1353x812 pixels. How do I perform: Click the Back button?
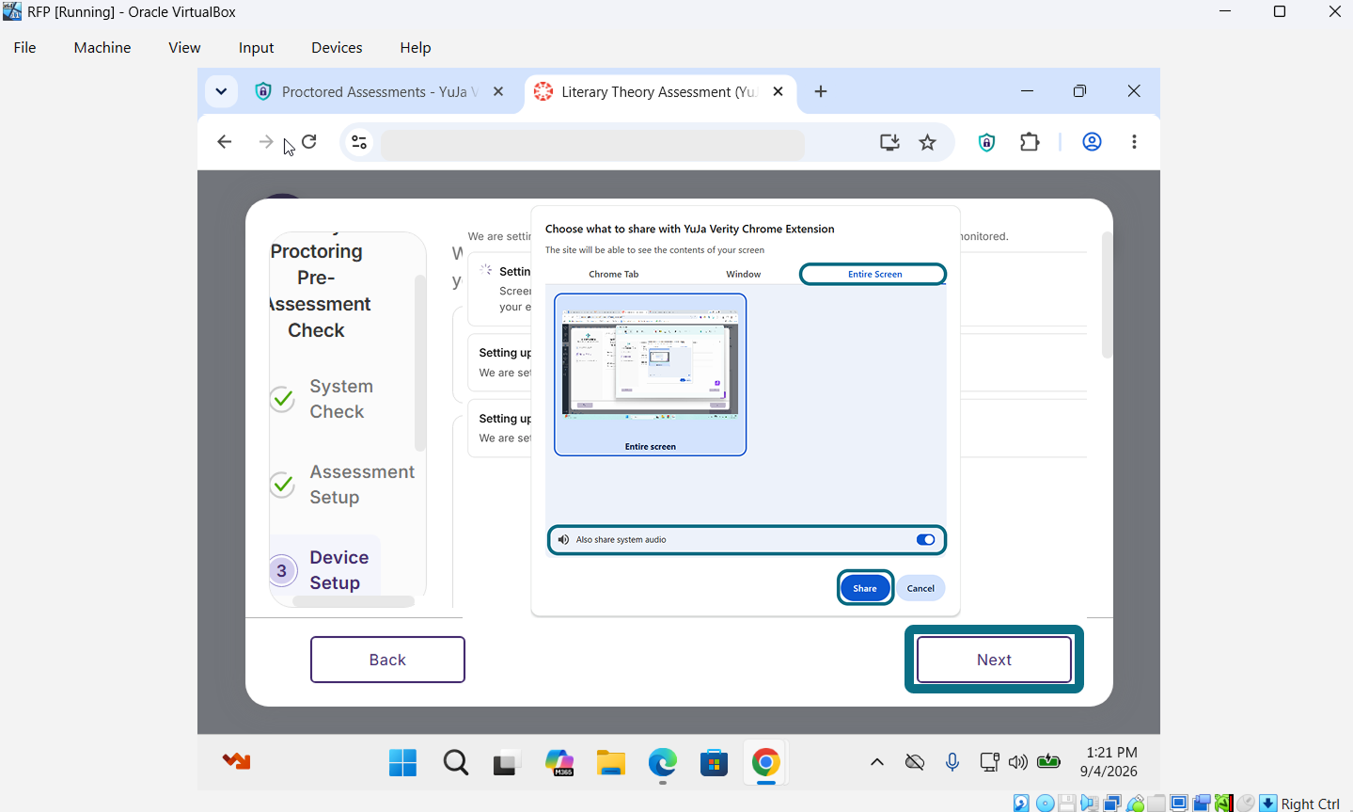(x=387, y=660)
